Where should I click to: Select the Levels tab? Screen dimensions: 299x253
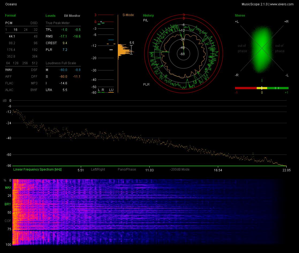51,16
